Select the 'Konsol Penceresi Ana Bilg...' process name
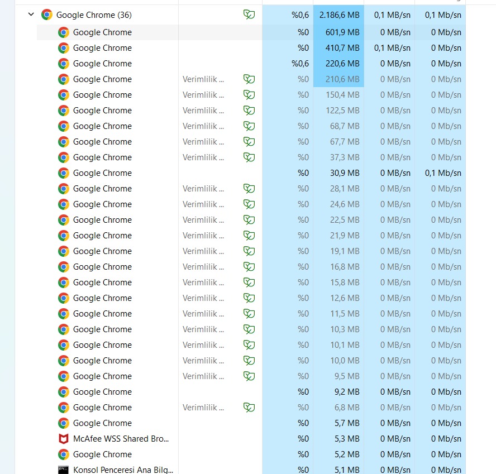Image resolution: width=496 pixels, height=474 pixels. 123,470
